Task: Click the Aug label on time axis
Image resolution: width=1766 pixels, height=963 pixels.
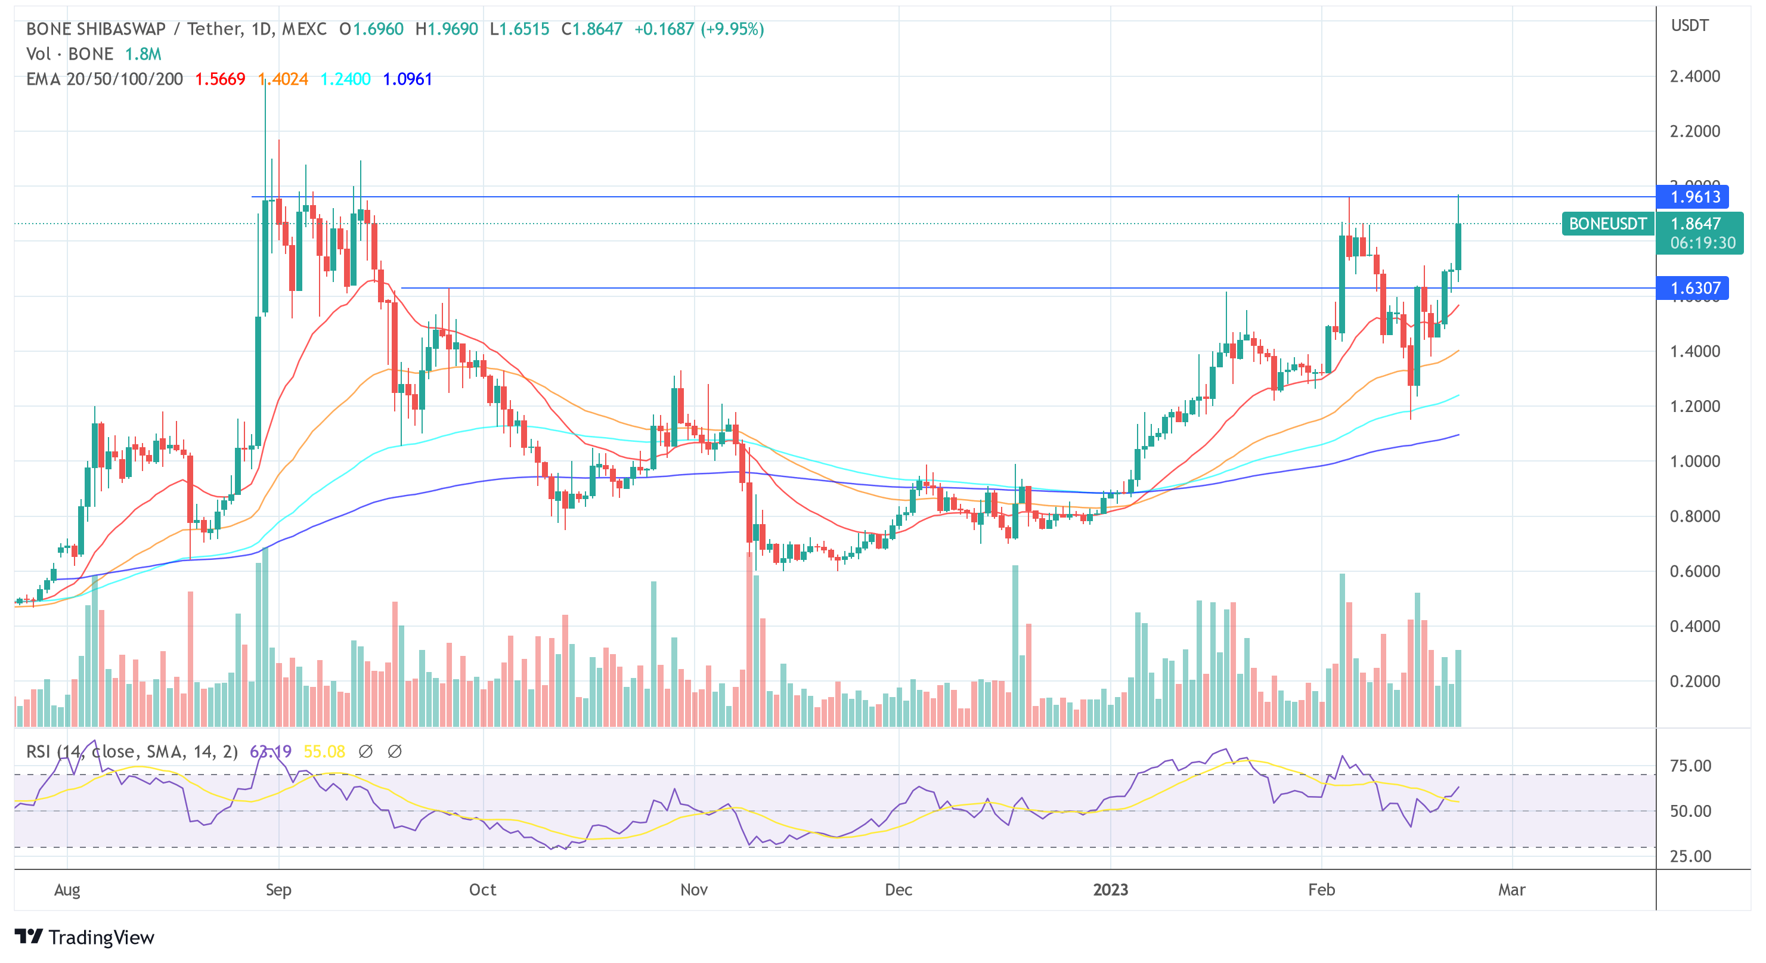Action: [x=67, y=890]
